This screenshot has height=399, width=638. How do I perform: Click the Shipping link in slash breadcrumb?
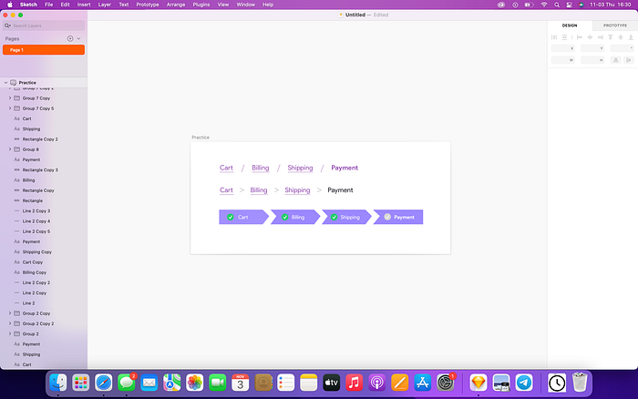300,168
